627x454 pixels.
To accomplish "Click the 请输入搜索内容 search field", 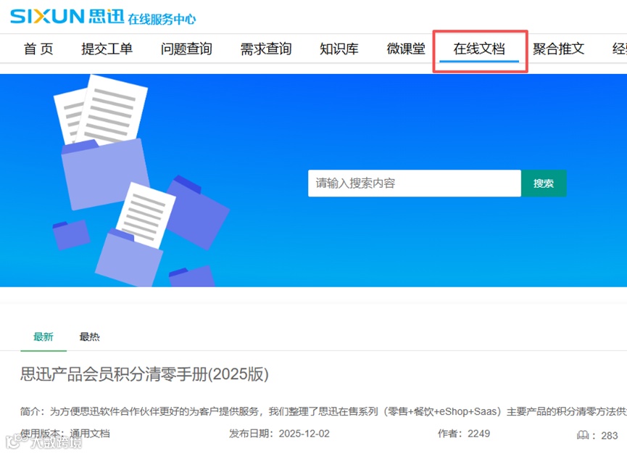I will coord(415,183).
